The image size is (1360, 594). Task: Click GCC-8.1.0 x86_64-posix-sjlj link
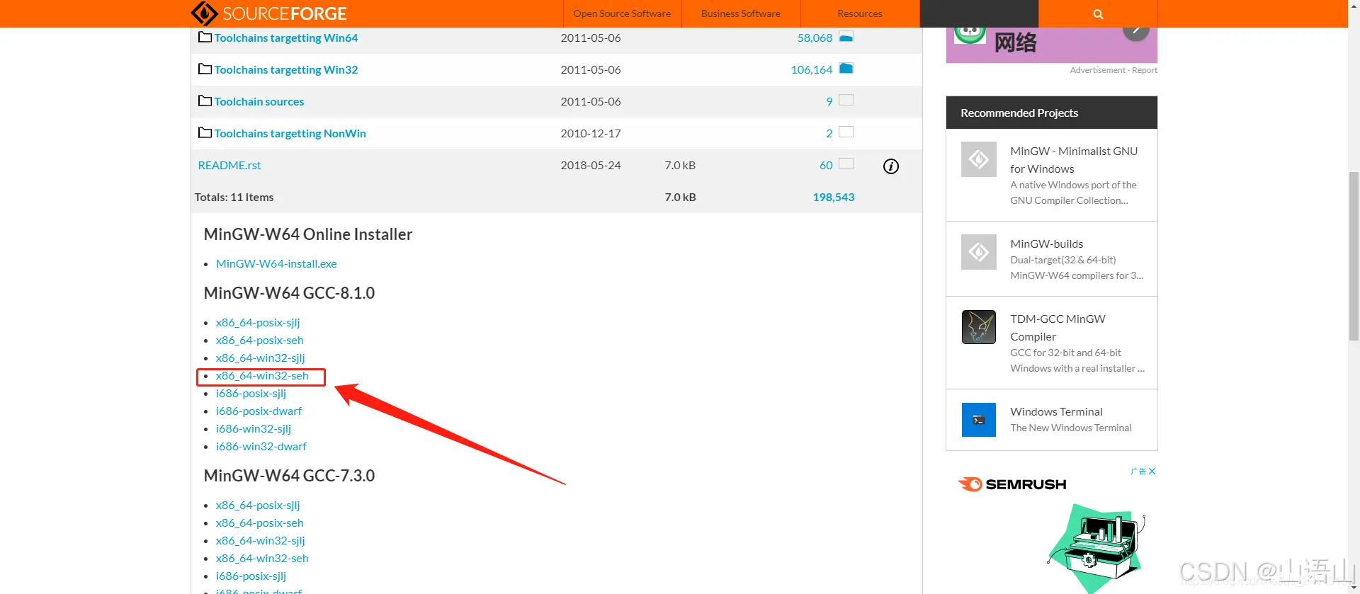pos(258,322)
